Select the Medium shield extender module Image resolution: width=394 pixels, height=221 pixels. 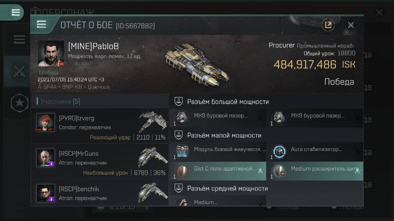315,171
